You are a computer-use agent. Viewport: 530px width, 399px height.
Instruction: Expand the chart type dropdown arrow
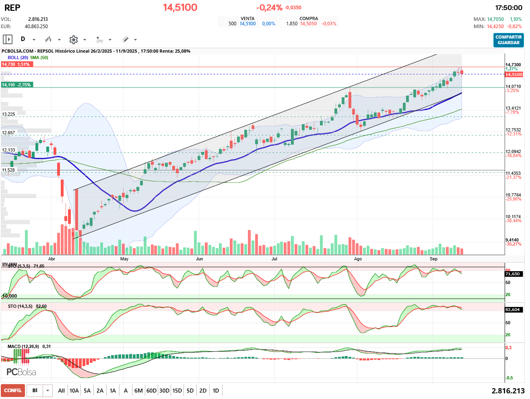click(x=59, y=40)
